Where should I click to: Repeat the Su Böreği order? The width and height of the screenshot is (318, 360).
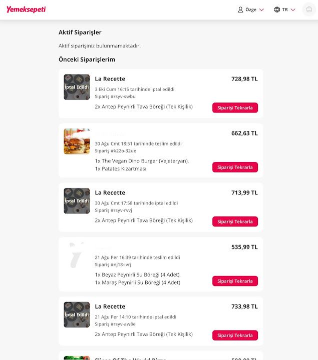(235, 281)
